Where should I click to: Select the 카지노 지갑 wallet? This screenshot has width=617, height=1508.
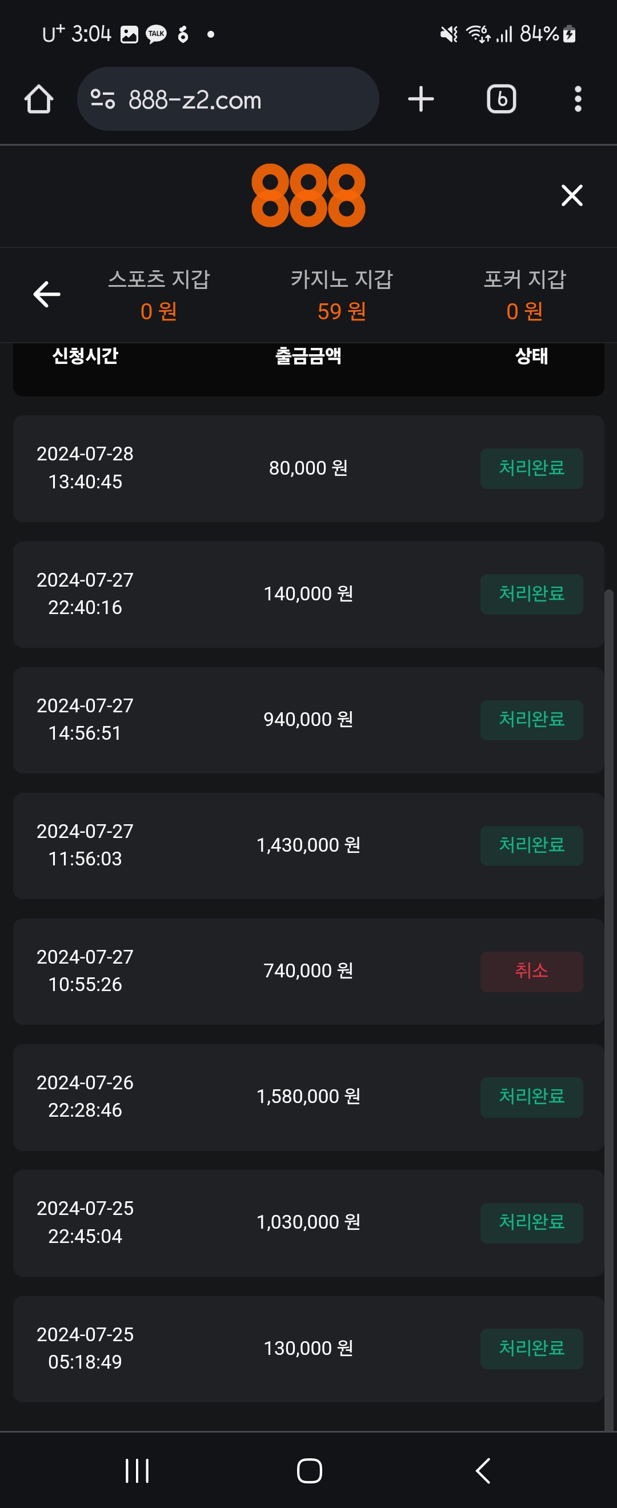coord(342,294)
